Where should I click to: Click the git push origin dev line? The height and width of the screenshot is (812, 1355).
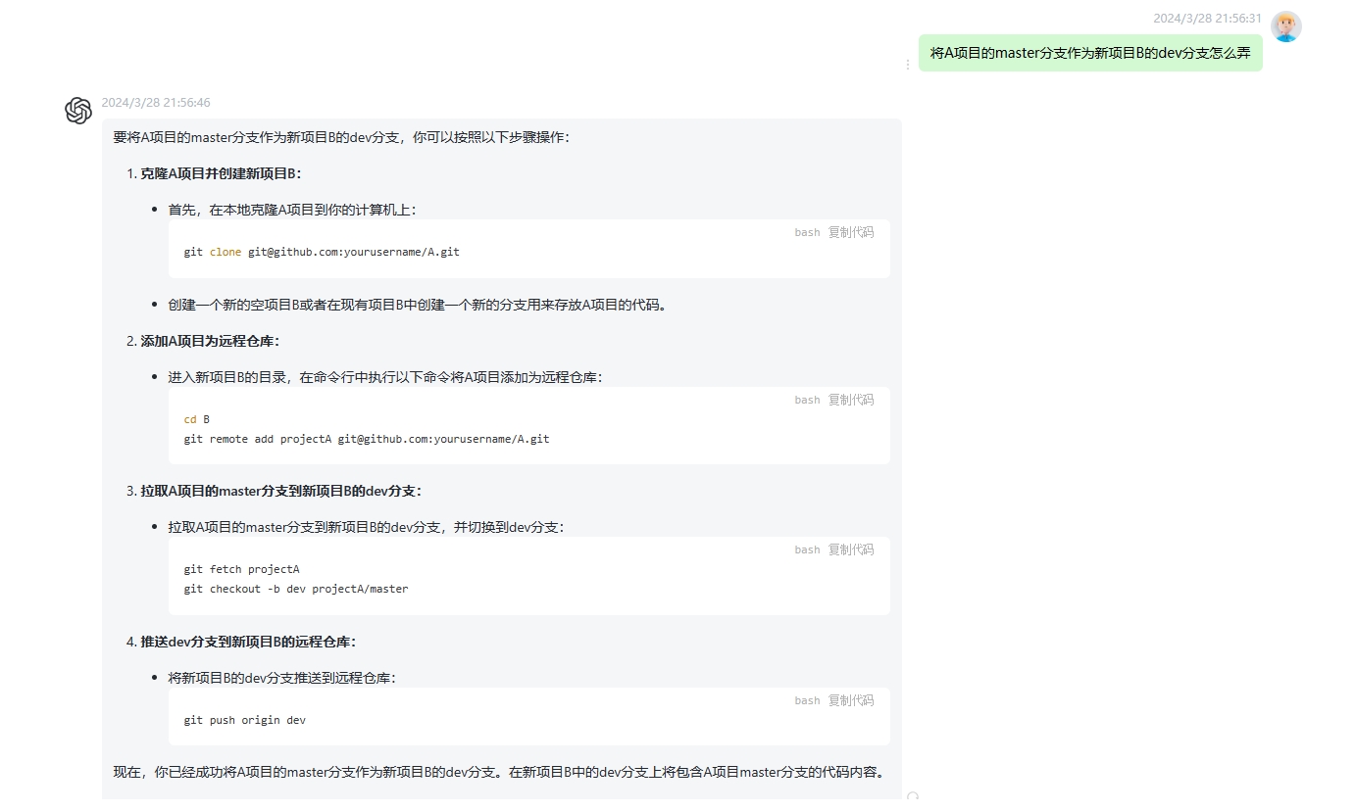(244, 720)
